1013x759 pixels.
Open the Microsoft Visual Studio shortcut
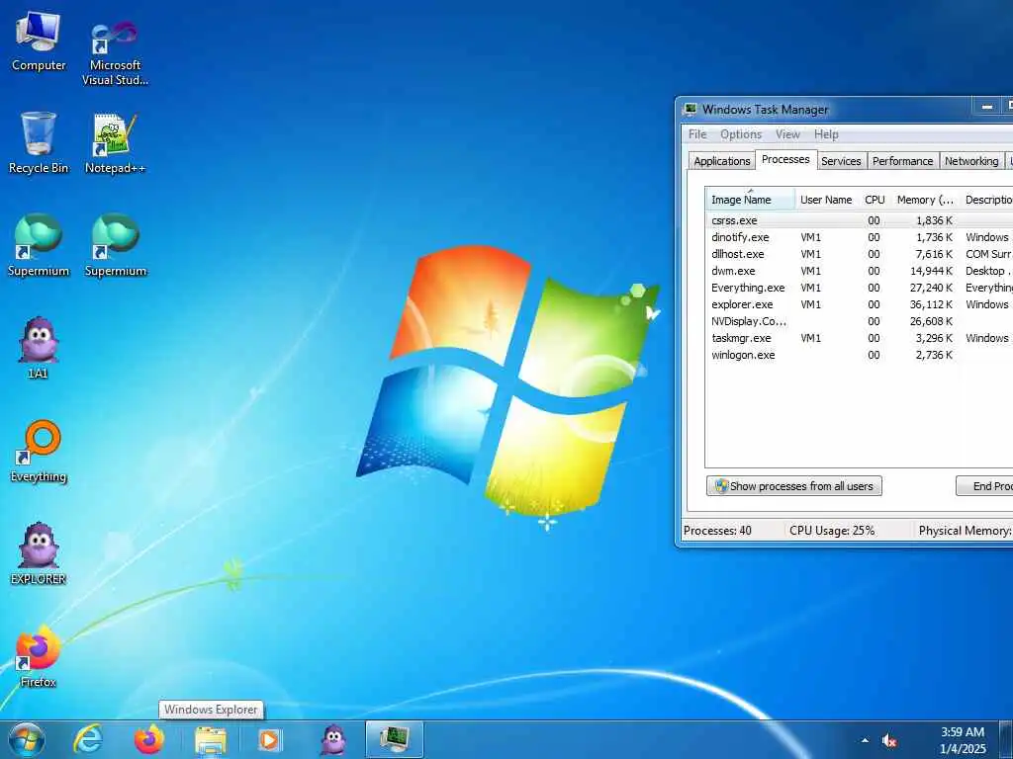click(115, 51)
